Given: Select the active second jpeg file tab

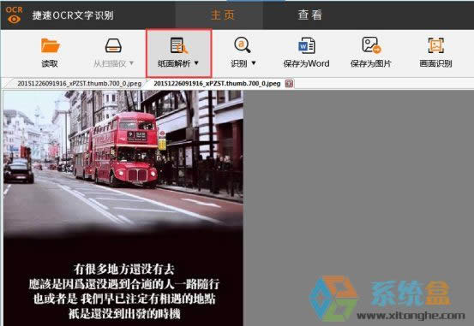Looking at the screenshot, I should pos(217,83).
